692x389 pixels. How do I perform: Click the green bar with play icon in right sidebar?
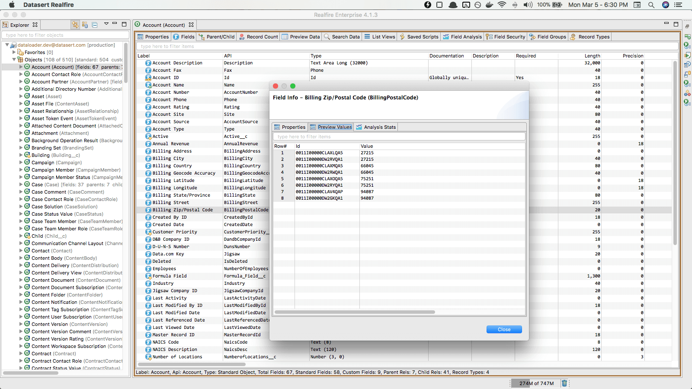point(687,37)
